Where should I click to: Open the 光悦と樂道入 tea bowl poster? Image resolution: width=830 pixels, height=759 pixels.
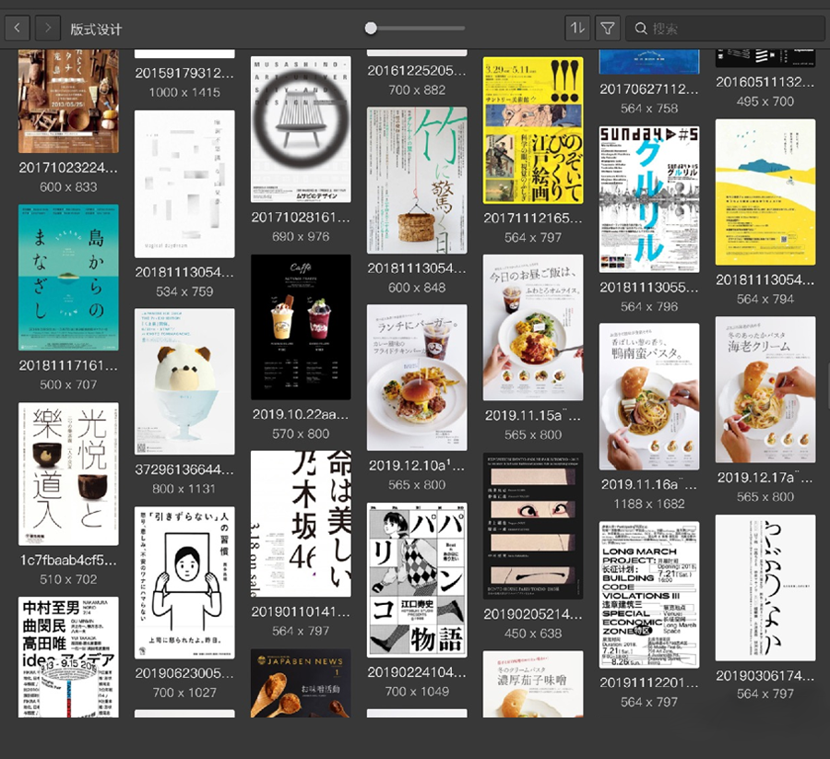[x=68, y=474]
